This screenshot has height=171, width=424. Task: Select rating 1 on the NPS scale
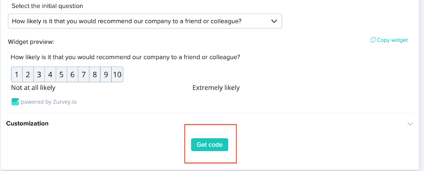[x=17, y=74]
